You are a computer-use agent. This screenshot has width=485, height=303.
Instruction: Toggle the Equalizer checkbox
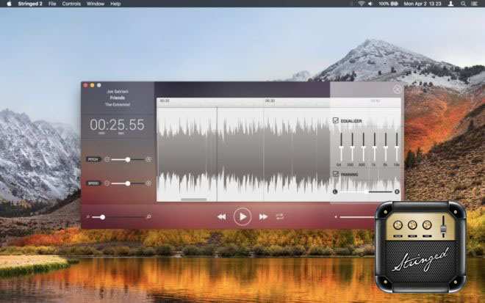tap(336, 120)
